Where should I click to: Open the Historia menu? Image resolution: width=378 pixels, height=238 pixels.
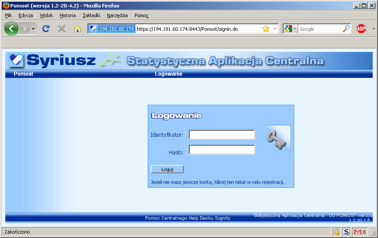(x=67, y=15)
